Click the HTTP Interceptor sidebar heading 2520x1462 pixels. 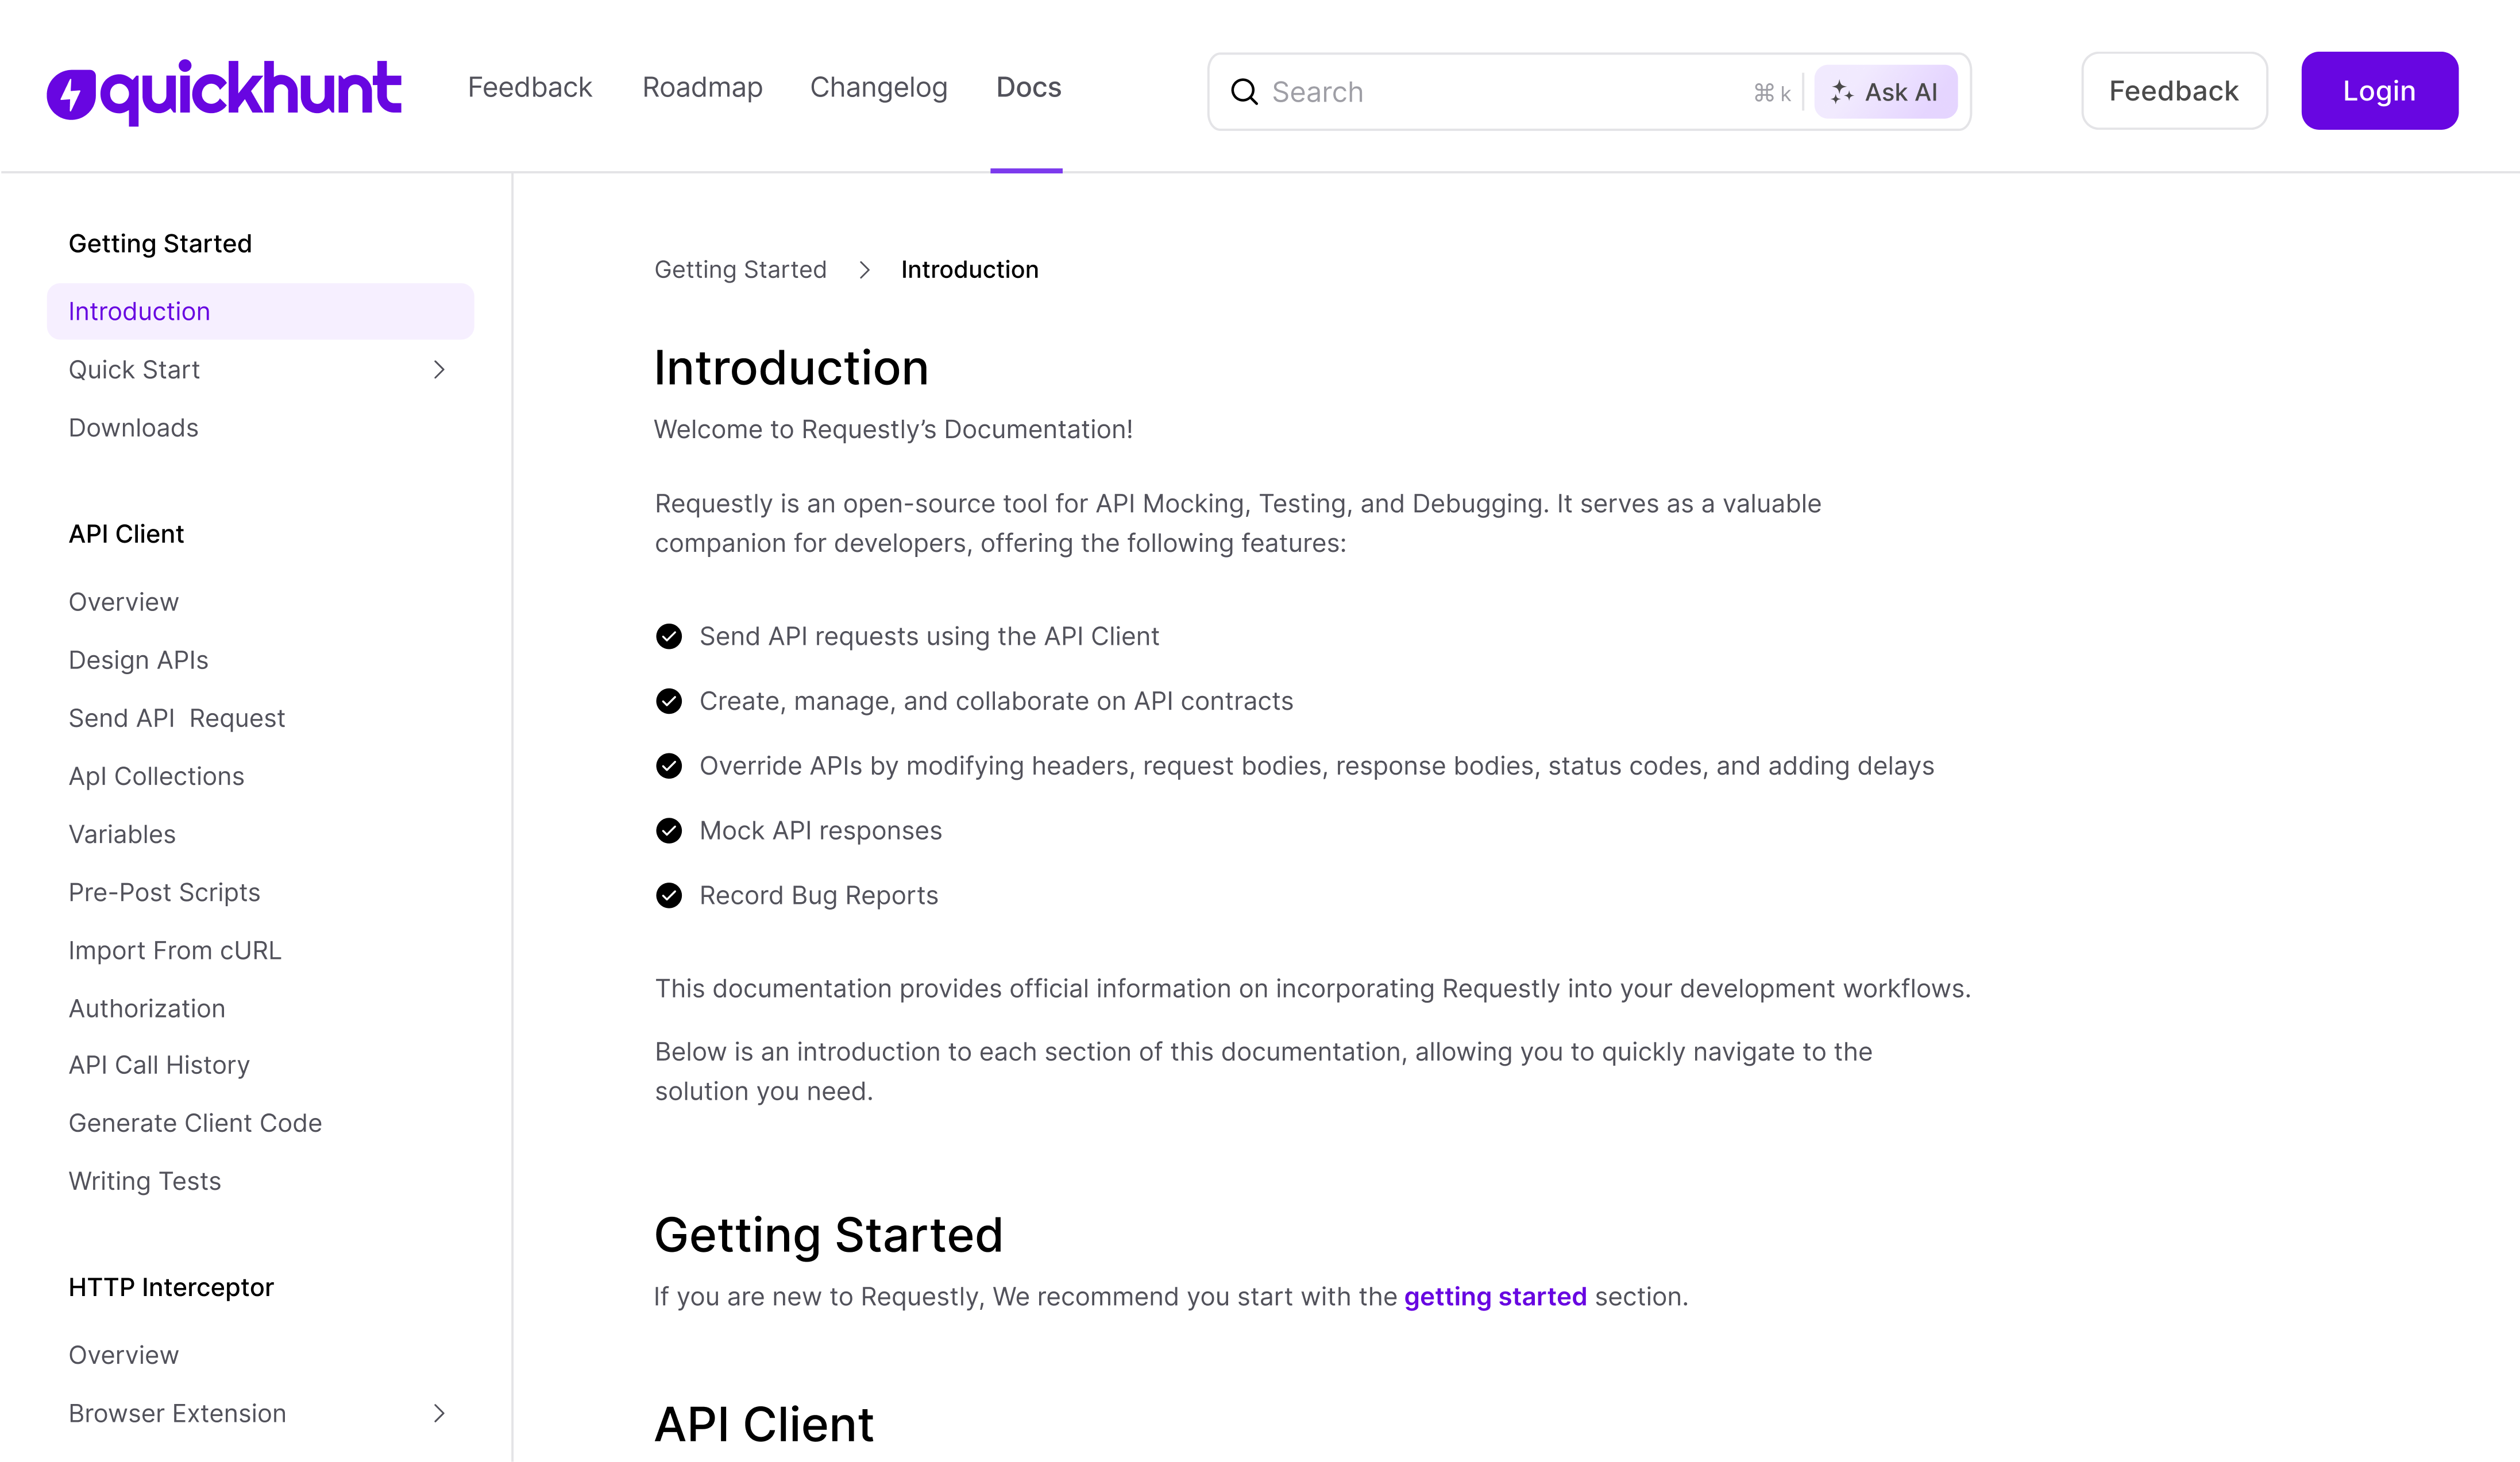[171, 1287]
